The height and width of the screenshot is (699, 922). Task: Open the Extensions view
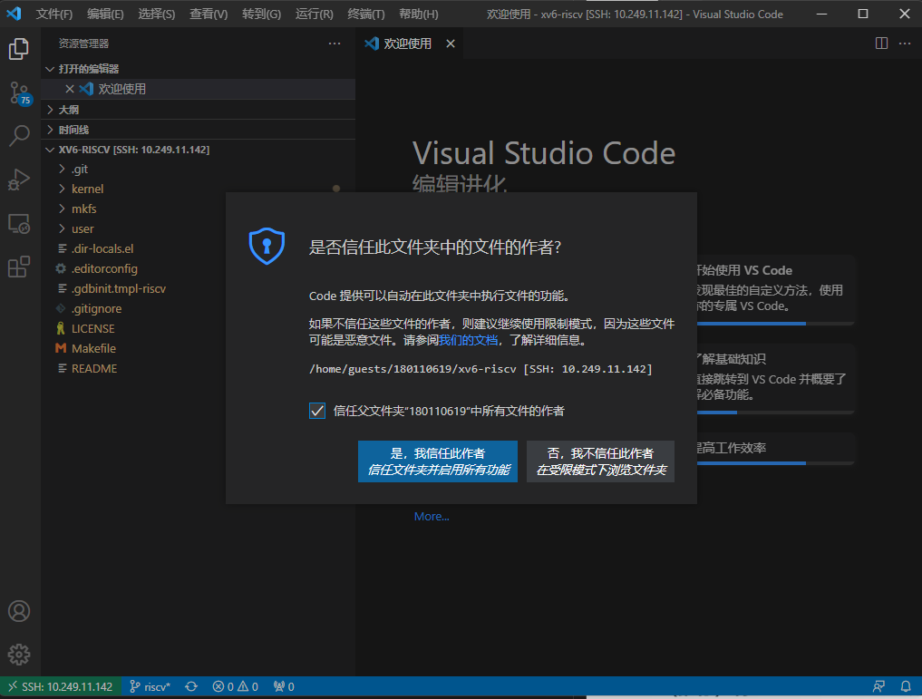click(x=19, y=267)
